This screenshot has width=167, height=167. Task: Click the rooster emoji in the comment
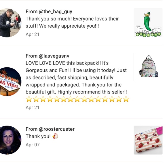click(55, 136)
